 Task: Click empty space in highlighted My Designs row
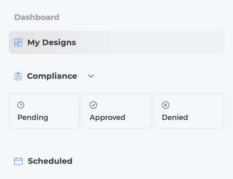coord(149,43)
